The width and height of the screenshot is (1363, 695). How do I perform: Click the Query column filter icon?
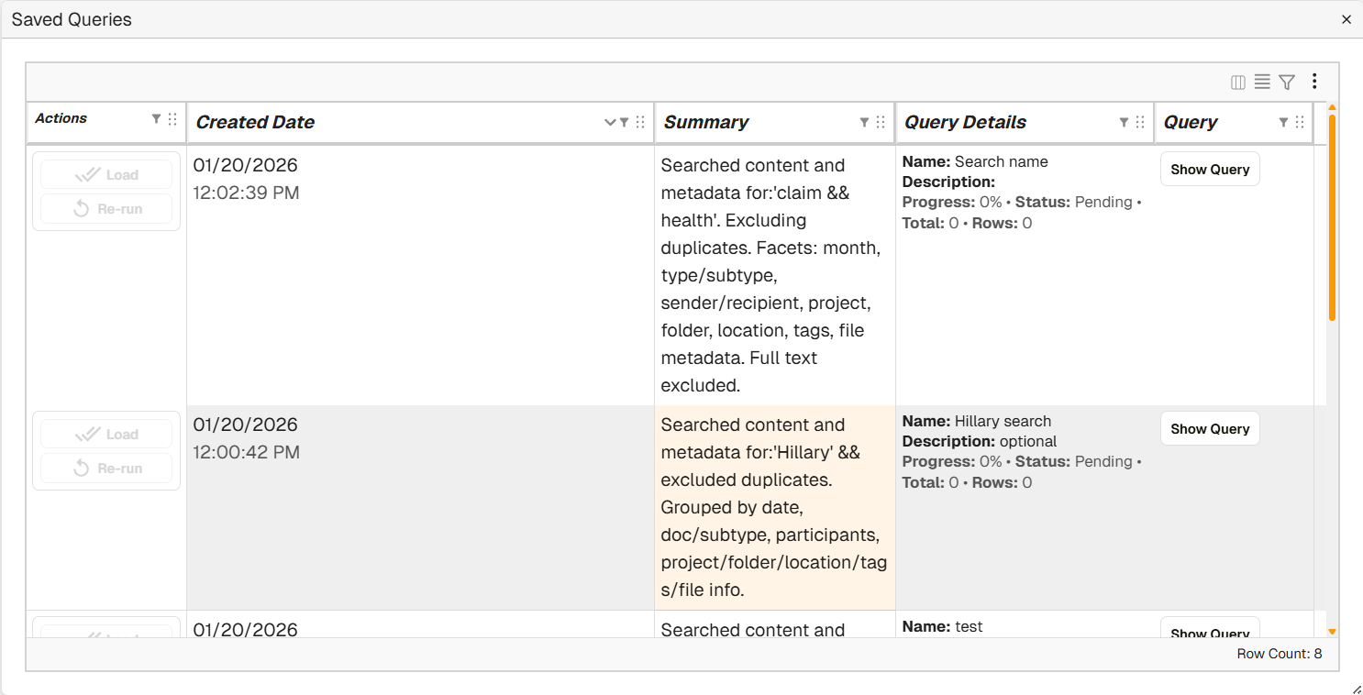[x=1283, y=122]
